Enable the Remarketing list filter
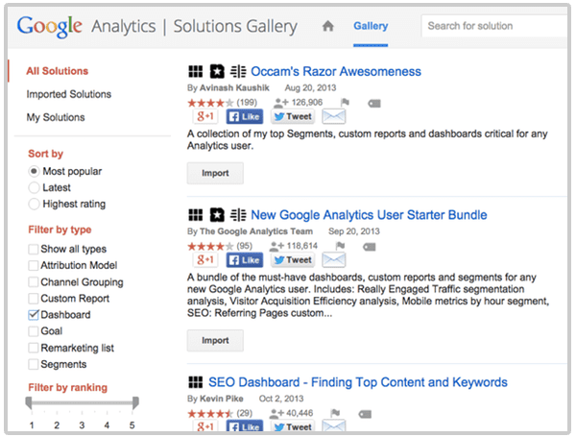This screenshot has width=576, height=437. [x=33, y=348]
